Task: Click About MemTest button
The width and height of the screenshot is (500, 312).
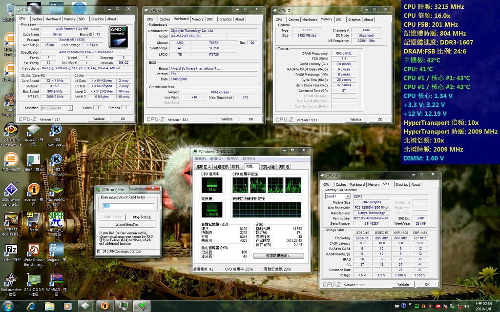Action: point(127,224)
